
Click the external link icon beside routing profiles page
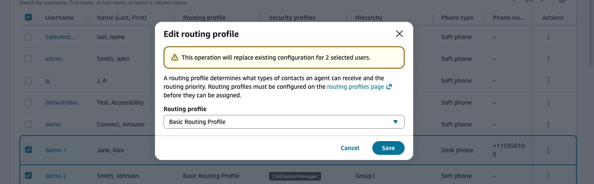click(389, 87)
